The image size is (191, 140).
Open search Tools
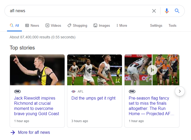172,25
